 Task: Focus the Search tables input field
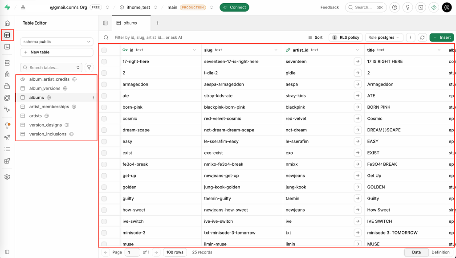pyautogui.click(x=51, y=67)
